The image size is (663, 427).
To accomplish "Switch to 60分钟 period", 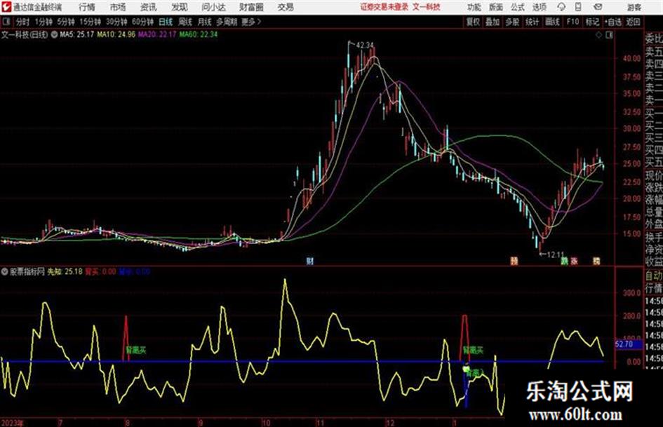I will click(142, 22).
